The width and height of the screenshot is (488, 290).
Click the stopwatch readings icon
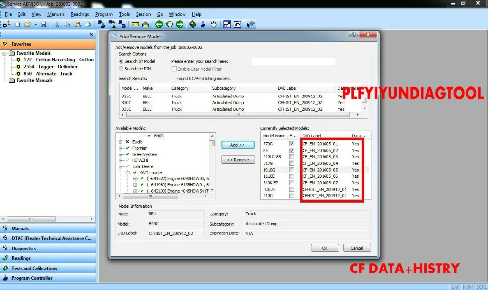pos(214,24)
